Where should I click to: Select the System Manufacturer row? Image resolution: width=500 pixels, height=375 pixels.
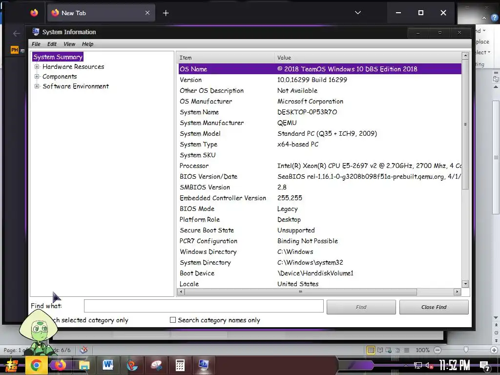[320, 123]
